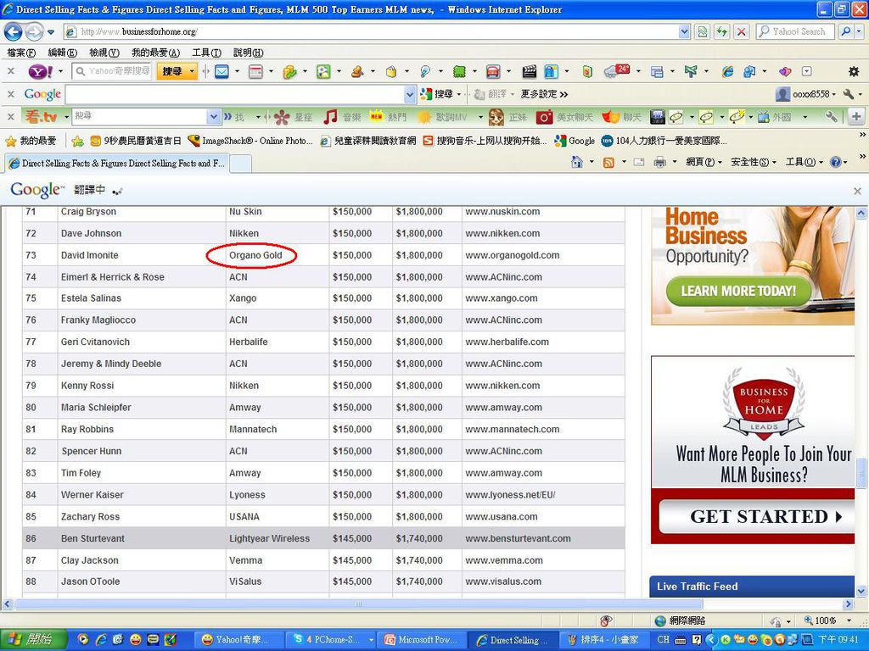Click the Google toolbar wrench settings icon

click(849, 94)
